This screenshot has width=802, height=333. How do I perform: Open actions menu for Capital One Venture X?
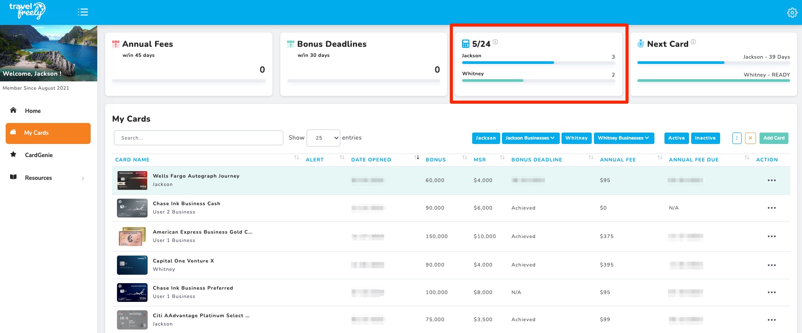(771, 265)
